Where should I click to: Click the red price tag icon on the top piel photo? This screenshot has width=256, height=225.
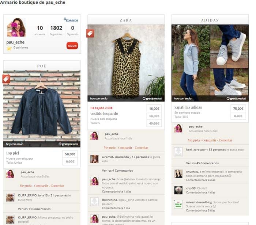coord(6,79)
